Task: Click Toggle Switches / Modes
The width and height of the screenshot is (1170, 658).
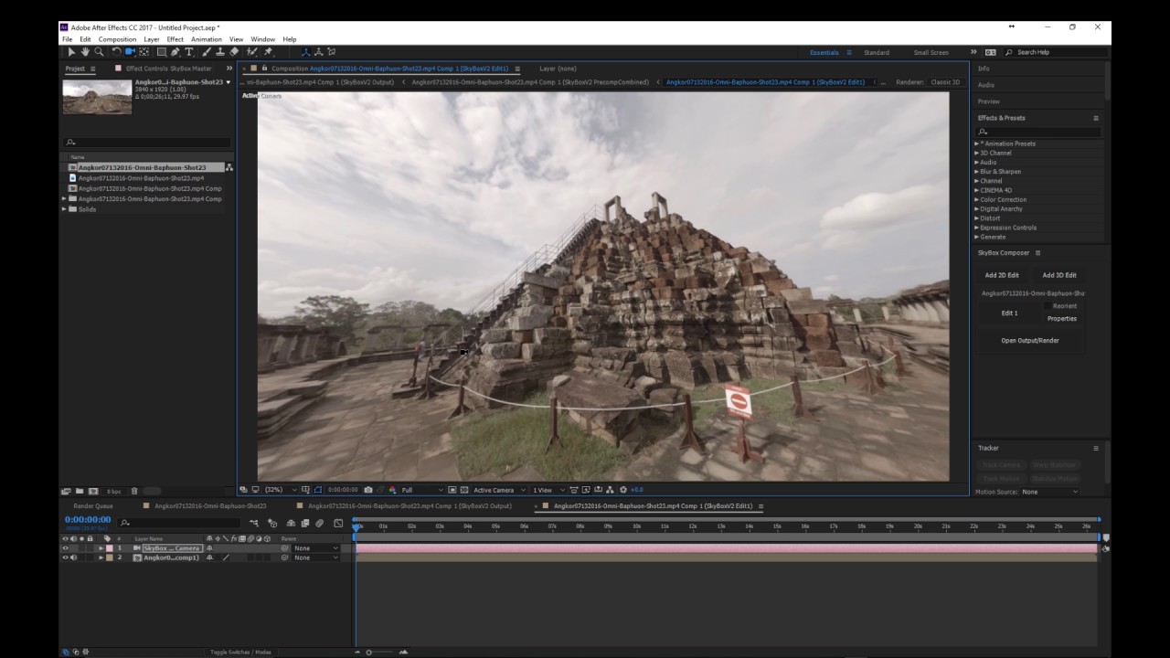Action: click(241, 652)
